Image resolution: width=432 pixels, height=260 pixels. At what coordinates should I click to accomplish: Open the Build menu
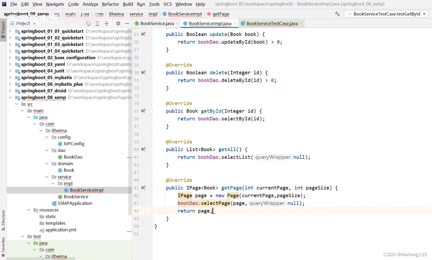pos(128,4)
